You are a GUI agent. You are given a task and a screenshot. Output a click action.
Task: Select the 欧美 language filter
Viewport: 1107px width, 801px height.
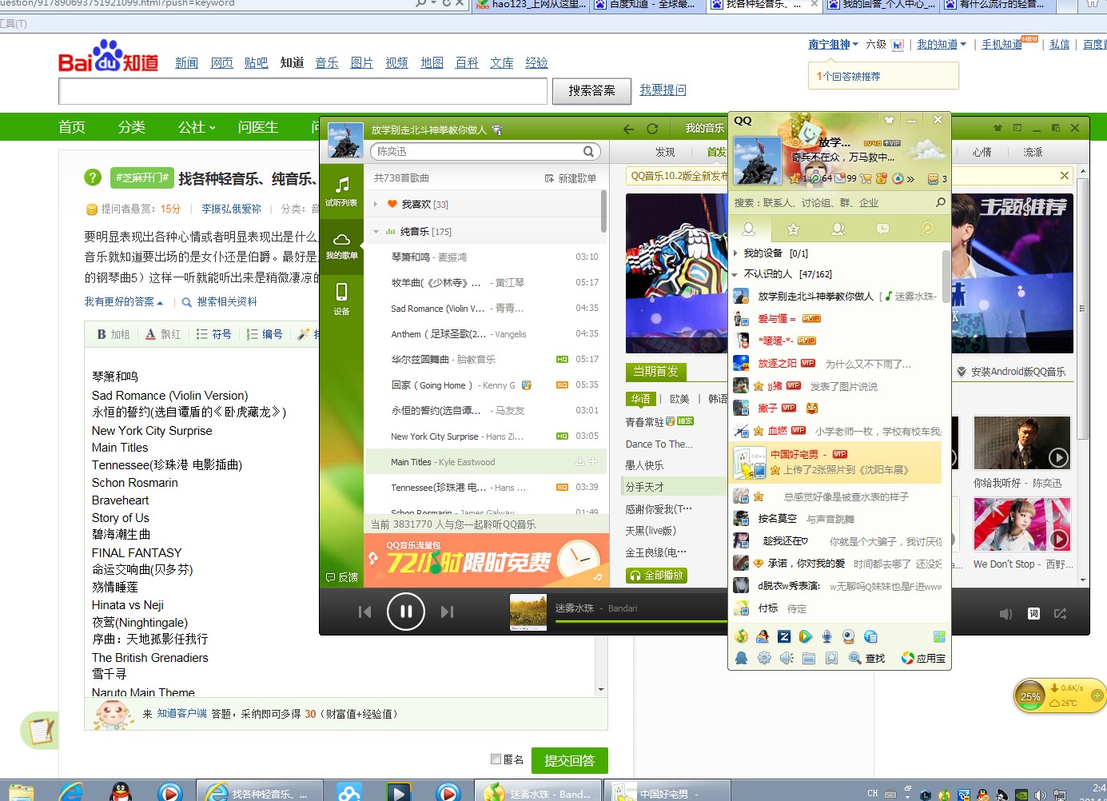pos(679,399)
